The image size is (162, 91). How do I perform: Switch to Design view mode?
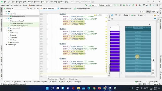point(155,12)
